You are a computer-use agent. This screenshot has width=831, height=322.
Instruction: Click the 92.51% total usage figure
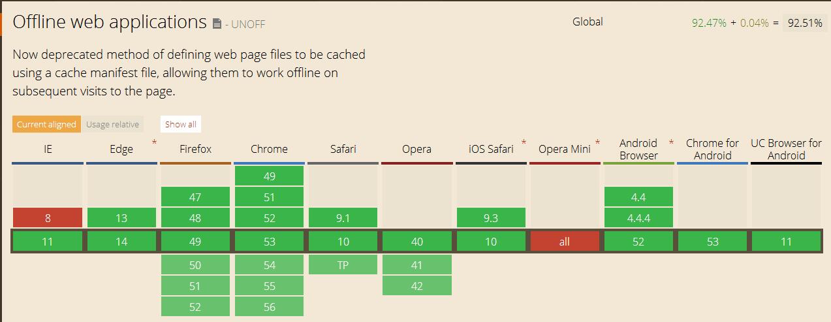(804, 22)
